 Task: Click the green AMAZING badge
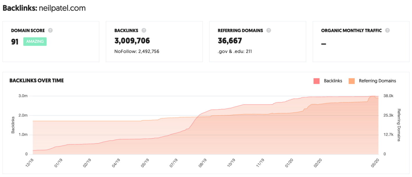(x=35, y=41)
